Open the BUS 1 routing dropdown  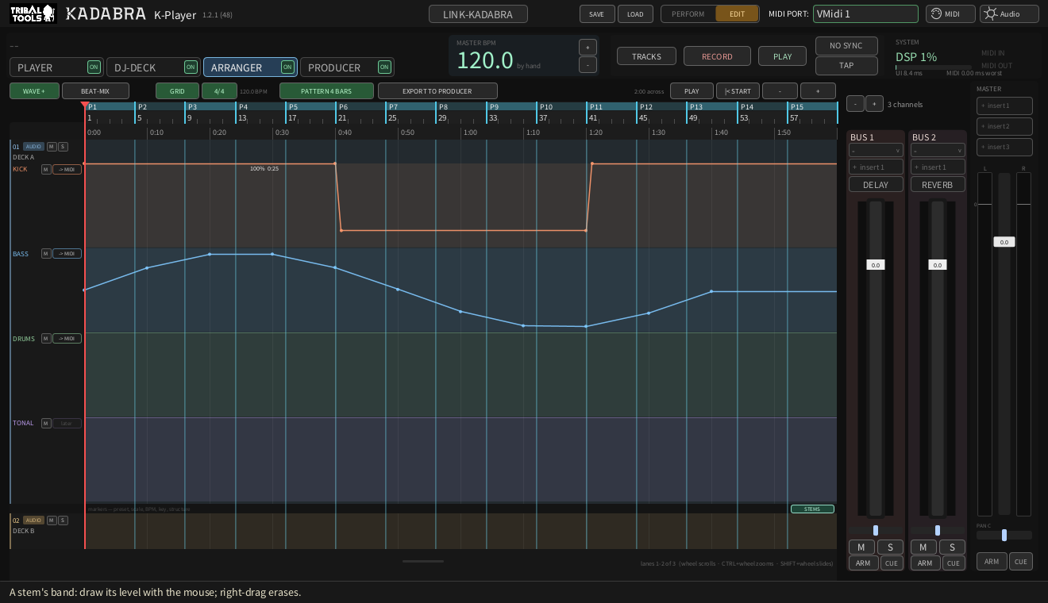[877, 151]
